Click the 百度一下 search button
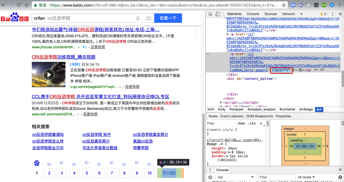 [168, 18]
